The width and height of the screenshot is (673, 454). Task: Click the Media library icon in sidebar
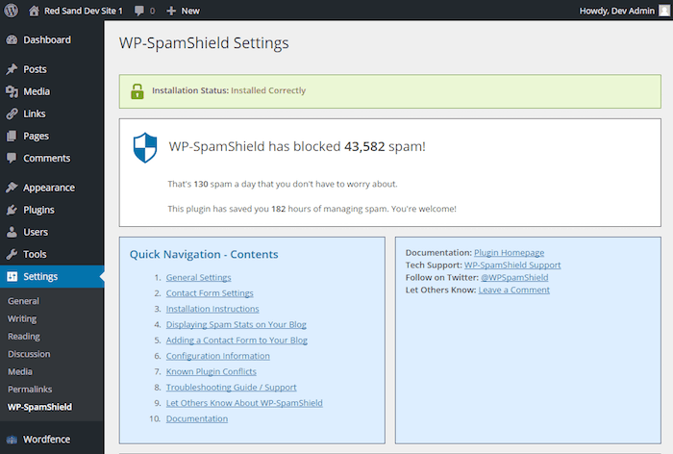coord(12,91)
